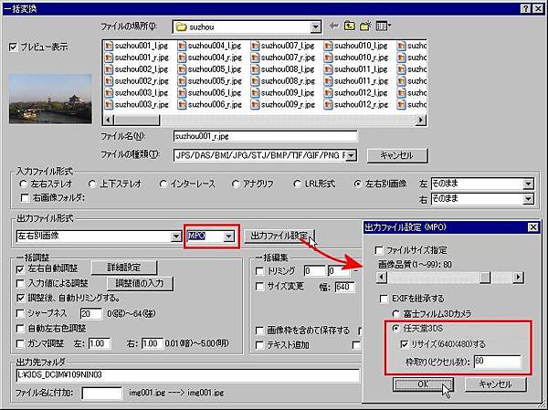Select 左右ステレオ input format
This screenshot has width=548, height=410.
pos(24,184)
